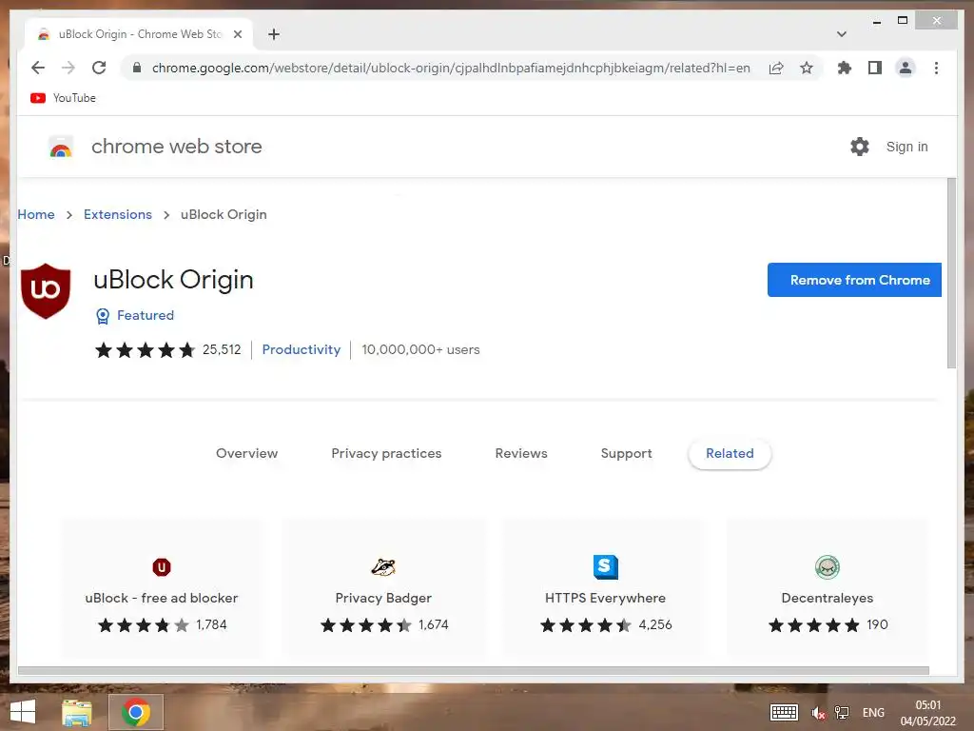Click the Decentraleyes icon

click(828, 567)
